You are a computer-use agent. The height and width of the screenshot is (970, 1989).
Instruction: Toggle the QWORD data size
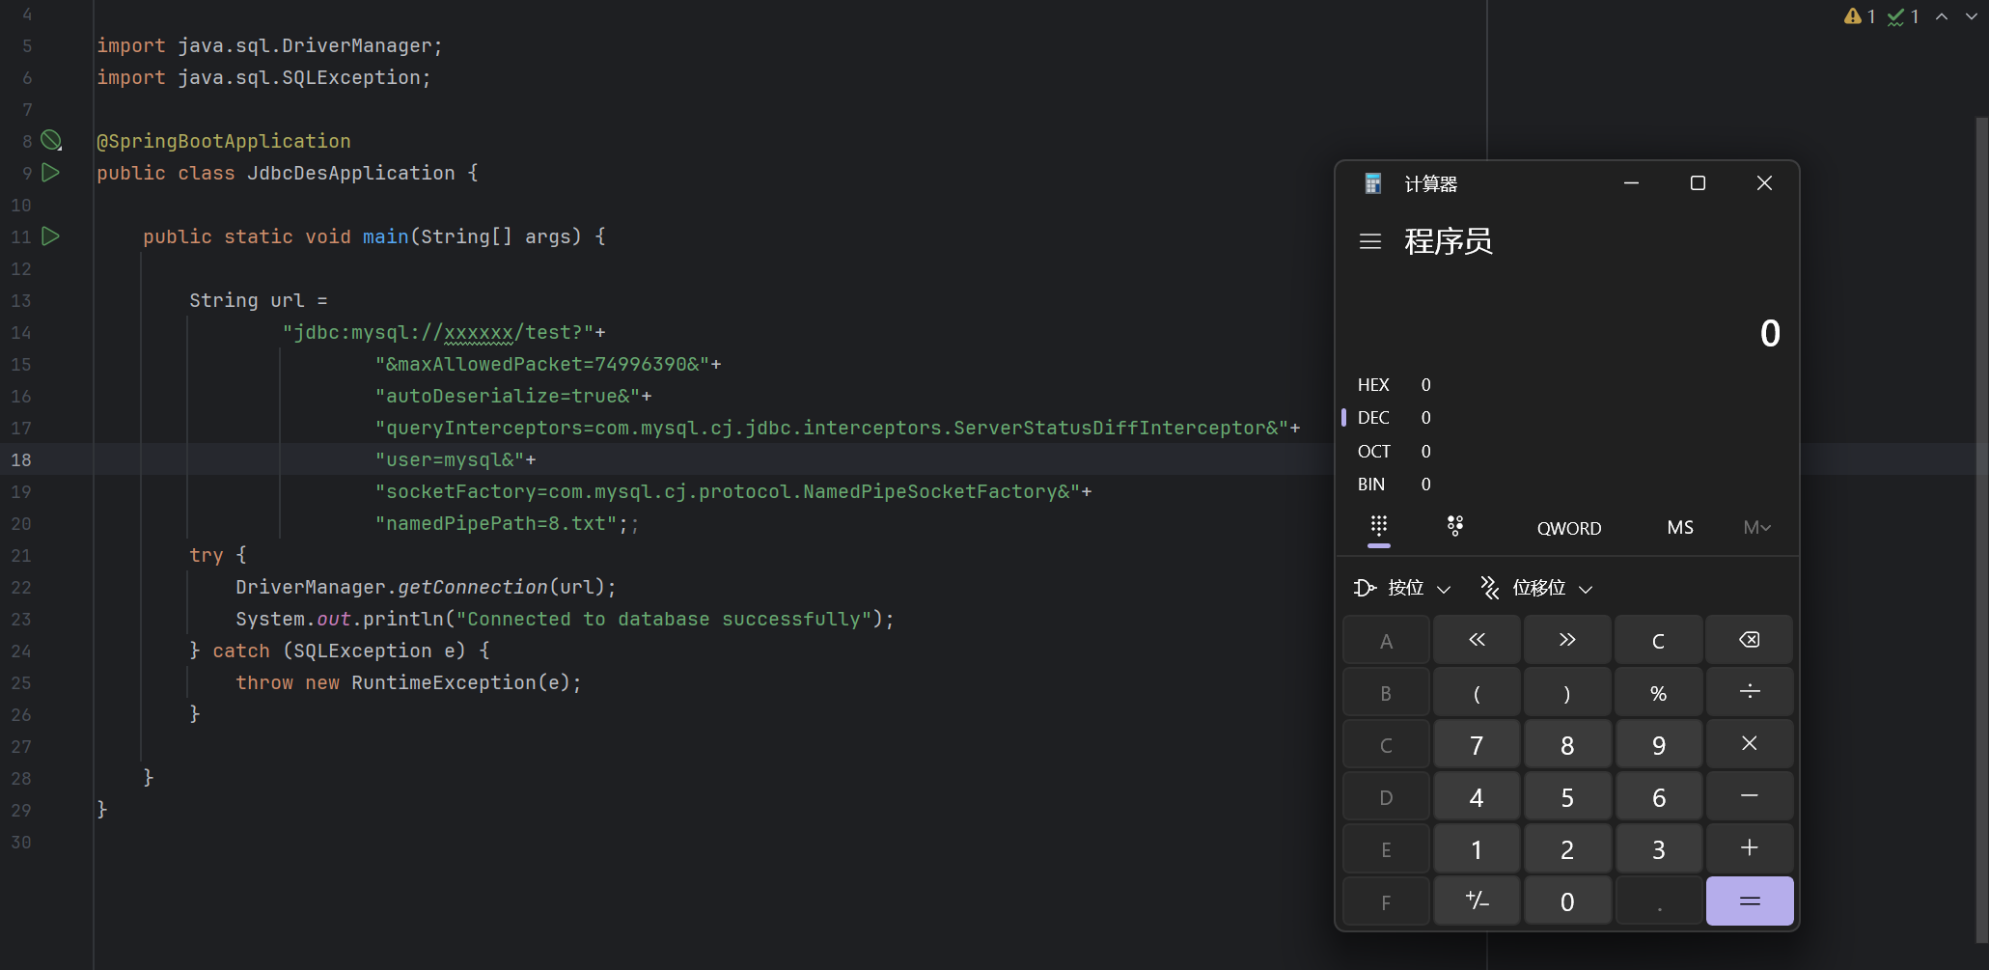coord(1568,528)
